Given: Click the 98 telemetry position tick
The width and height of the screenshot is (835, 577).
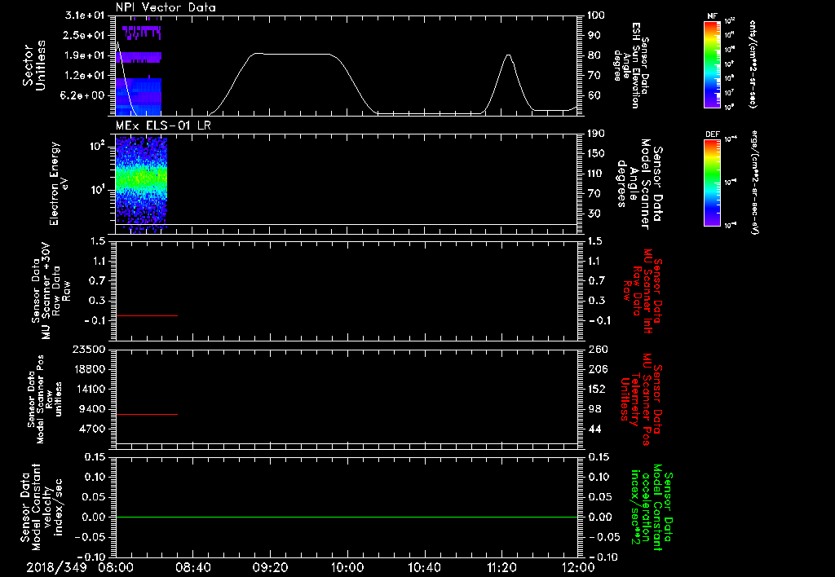Looking at the screenshot, I should 594,409.
